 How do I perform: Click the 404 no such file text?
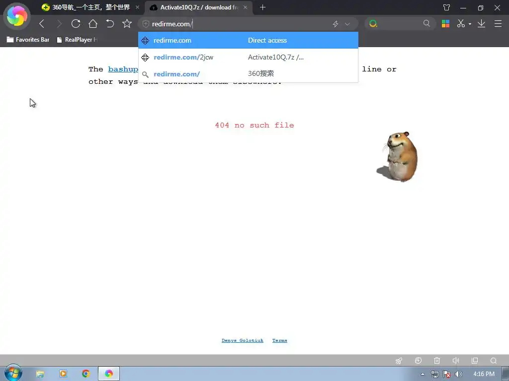tap(254, 125)
